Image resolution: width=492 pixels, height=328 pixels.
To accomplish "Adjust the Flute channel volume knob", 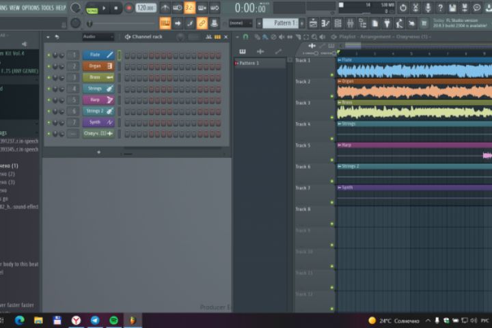I will tap(61, 55).
